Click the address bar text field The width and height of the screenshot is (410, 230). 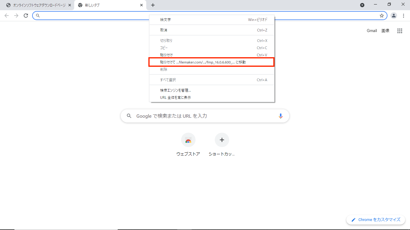tap(209, 16)
